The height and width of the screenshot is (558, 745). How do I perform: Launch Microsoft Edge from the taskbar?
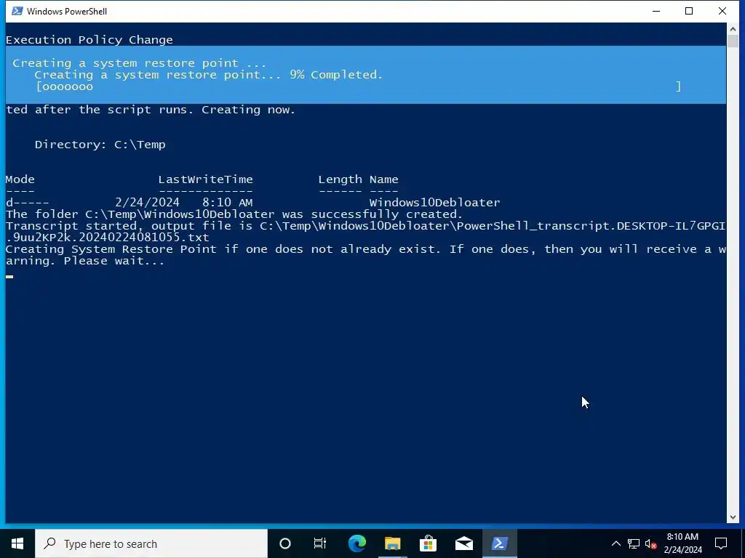(356, 543)
